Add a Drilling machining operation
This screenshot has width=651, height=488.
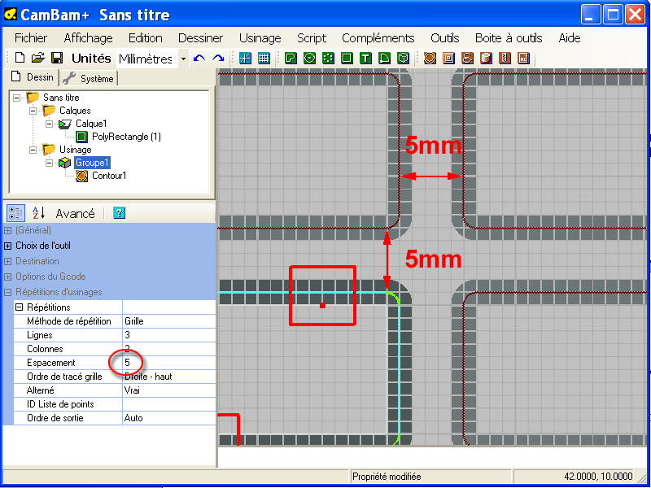(x=505, y=58)
